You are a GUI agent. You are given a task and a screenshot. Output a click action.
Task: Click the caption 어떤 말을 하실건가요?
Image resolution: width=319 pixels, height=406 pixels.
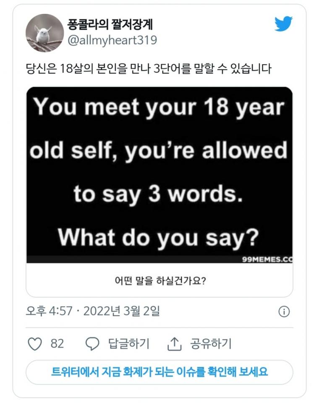pyautogui.click(x=159, y=280)
